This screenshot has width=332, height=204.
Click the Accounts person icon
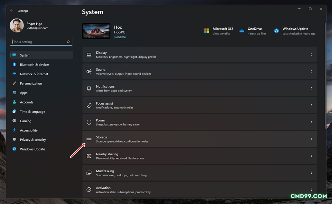(15, 102)
